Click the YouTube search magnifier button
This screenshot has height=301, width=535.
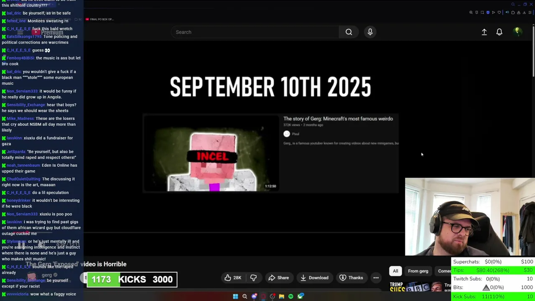[349, 32]
